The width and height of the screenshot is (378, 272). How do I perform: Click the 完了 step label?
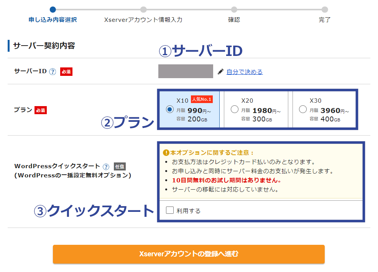324,20
